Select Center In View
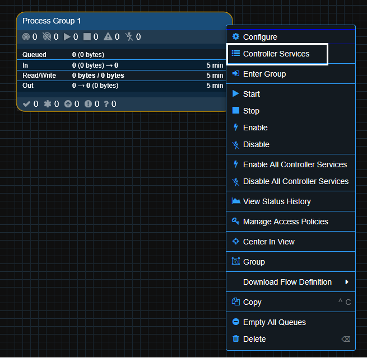Viewport: 367px width, 358px height. pos(291,242)
